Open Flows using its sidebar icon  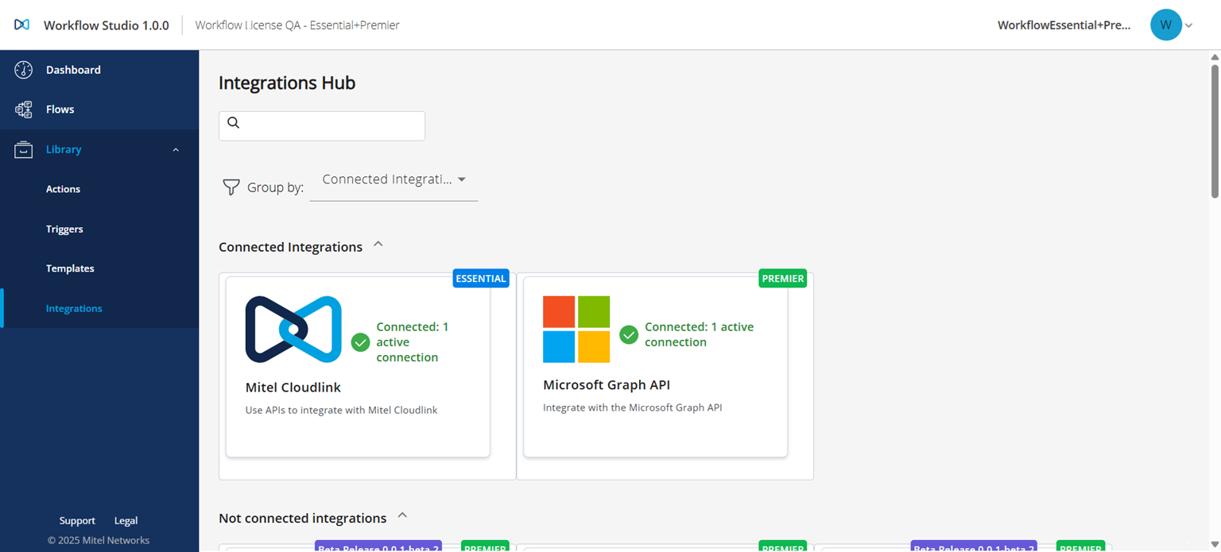[x=24, y=109]
